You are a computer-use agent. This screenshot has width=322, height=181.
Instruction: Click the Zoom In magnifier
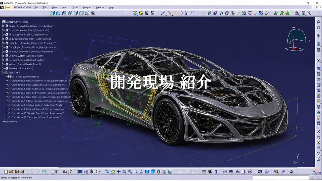(x=130, y=171)
